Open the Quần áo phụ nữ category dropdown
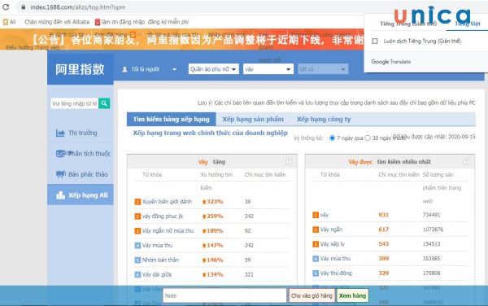The width and height of the screenshot is (488, 306). click(213, 69)
